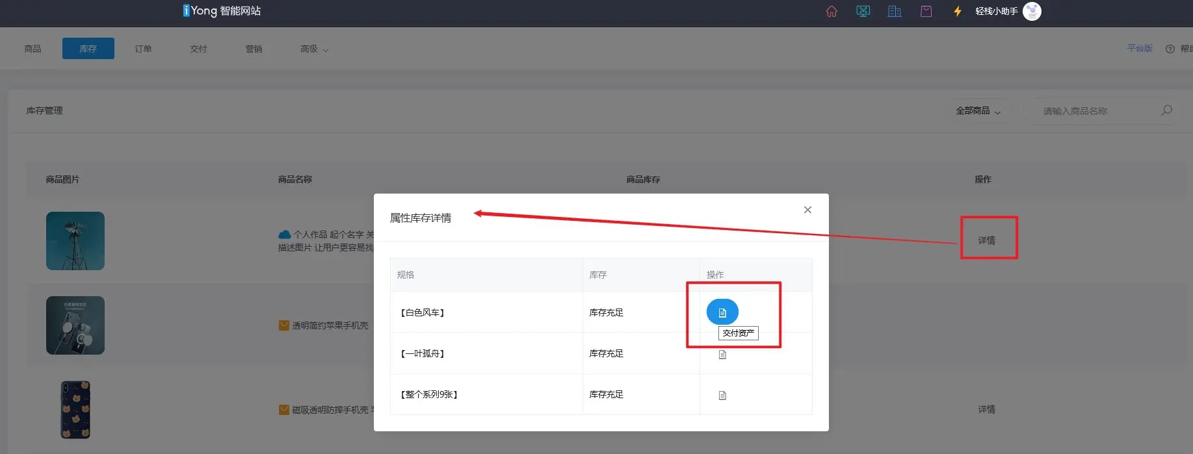Click the document icon for 一叶孤舟 row
This screenshot has width=1193, height=454.
[x=722, y=355]
